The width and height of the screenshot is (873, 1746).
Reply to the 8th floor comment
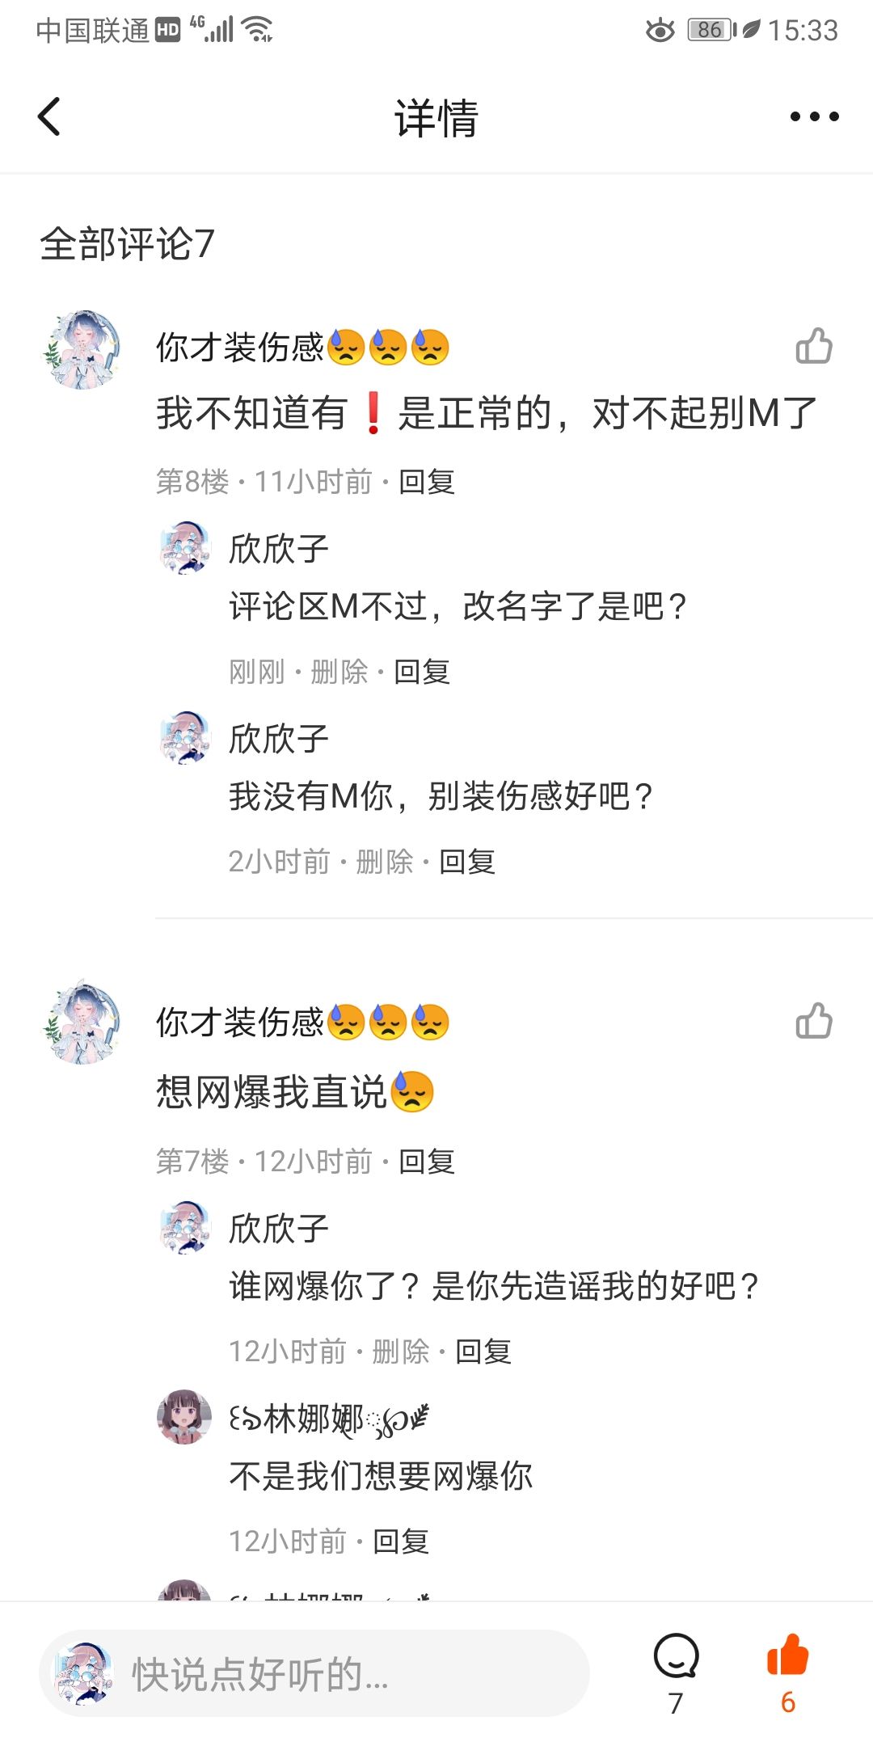427,482
